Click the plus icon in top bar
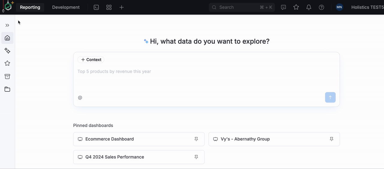384x169 pixels. click(x=121, y=7)
